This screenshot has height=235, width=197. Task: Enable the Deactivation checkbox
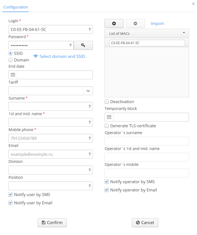click(107, 102)
